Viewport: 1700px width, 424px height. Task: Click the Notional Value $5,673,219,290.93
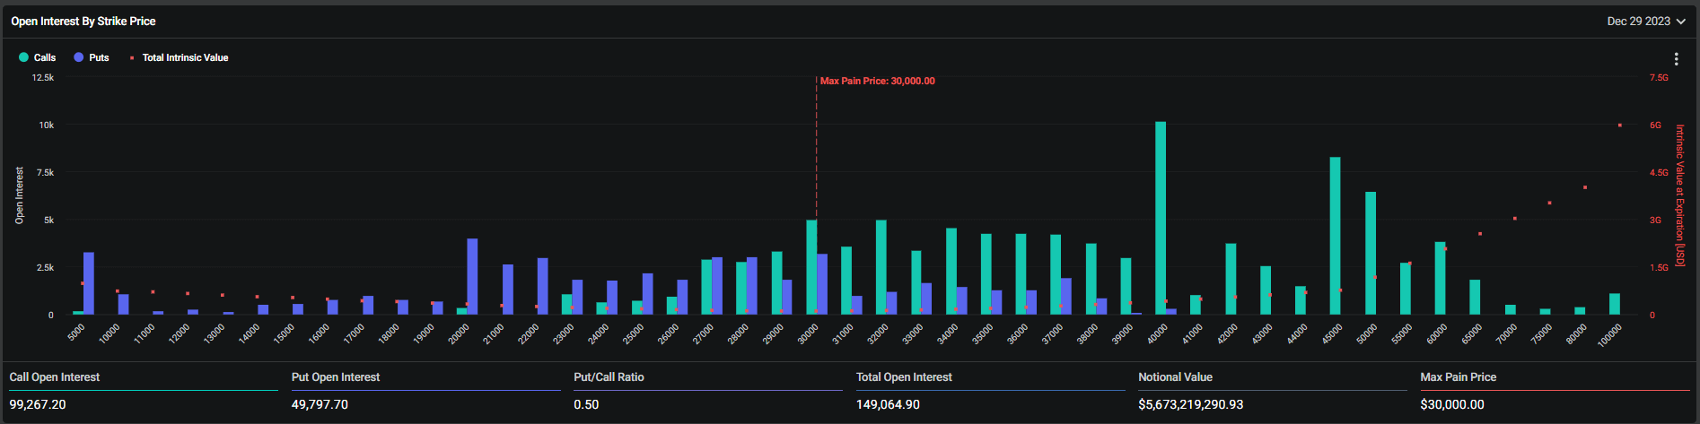click(1190, 404)
